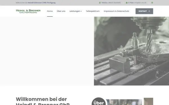Click the Heindl & Brenner CNC-Fertigung logo
The height and width of the screenshot is (105, 169).
coord(28,11)
